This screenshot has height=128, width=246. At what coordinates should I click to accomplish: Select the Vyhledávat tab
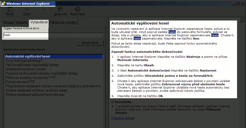tap(39, 22)
